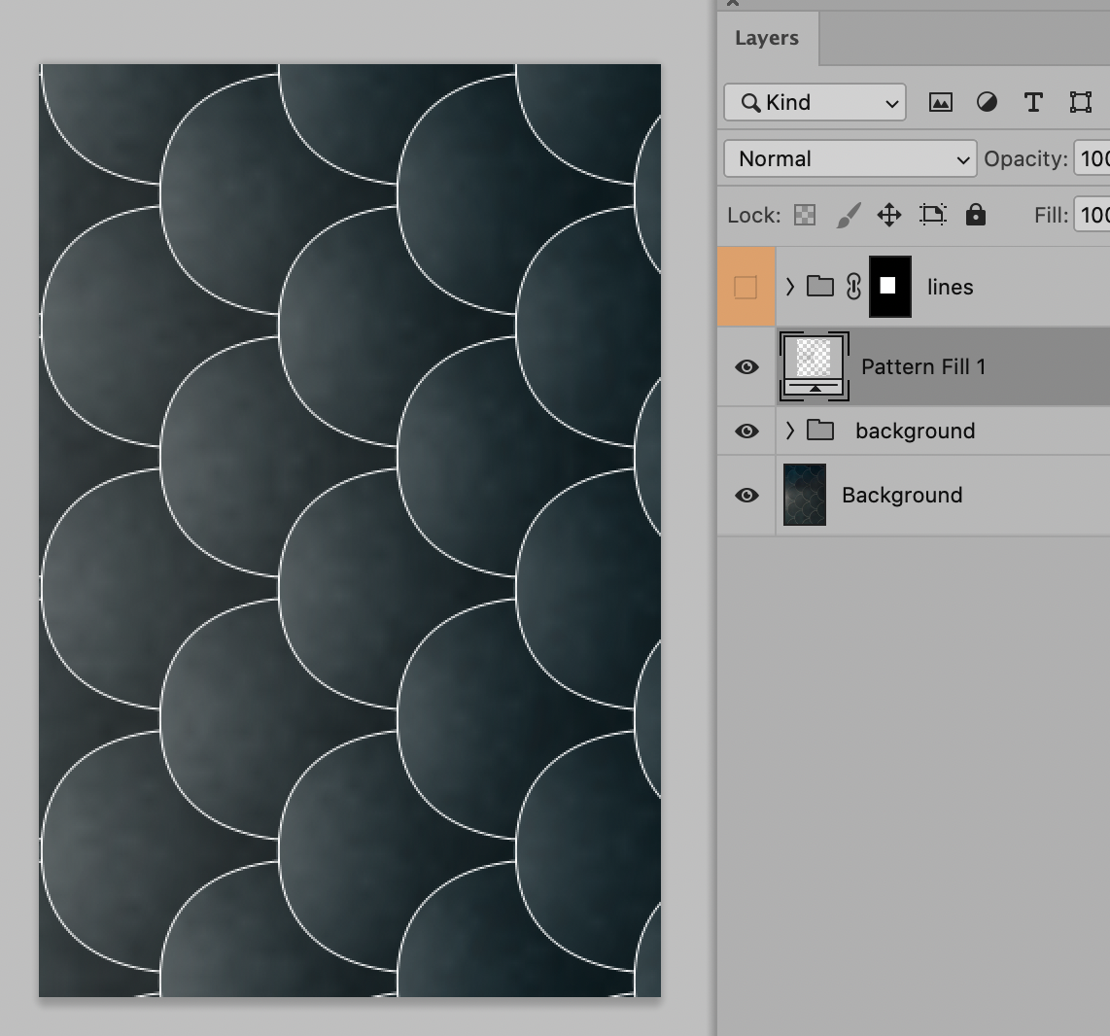Screen dimensions: 1110x1036
Task: Filter layers by shape layers icon
Action: click(1080, 102)
